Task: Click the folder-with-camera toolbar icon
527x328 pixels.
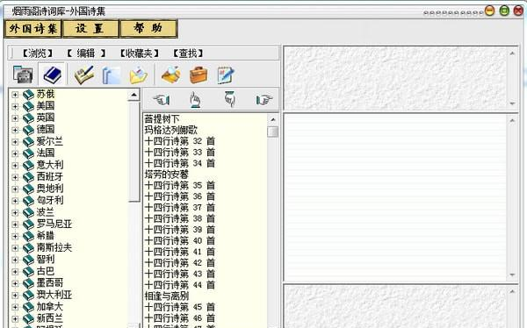Action: [x=23, y=75]
